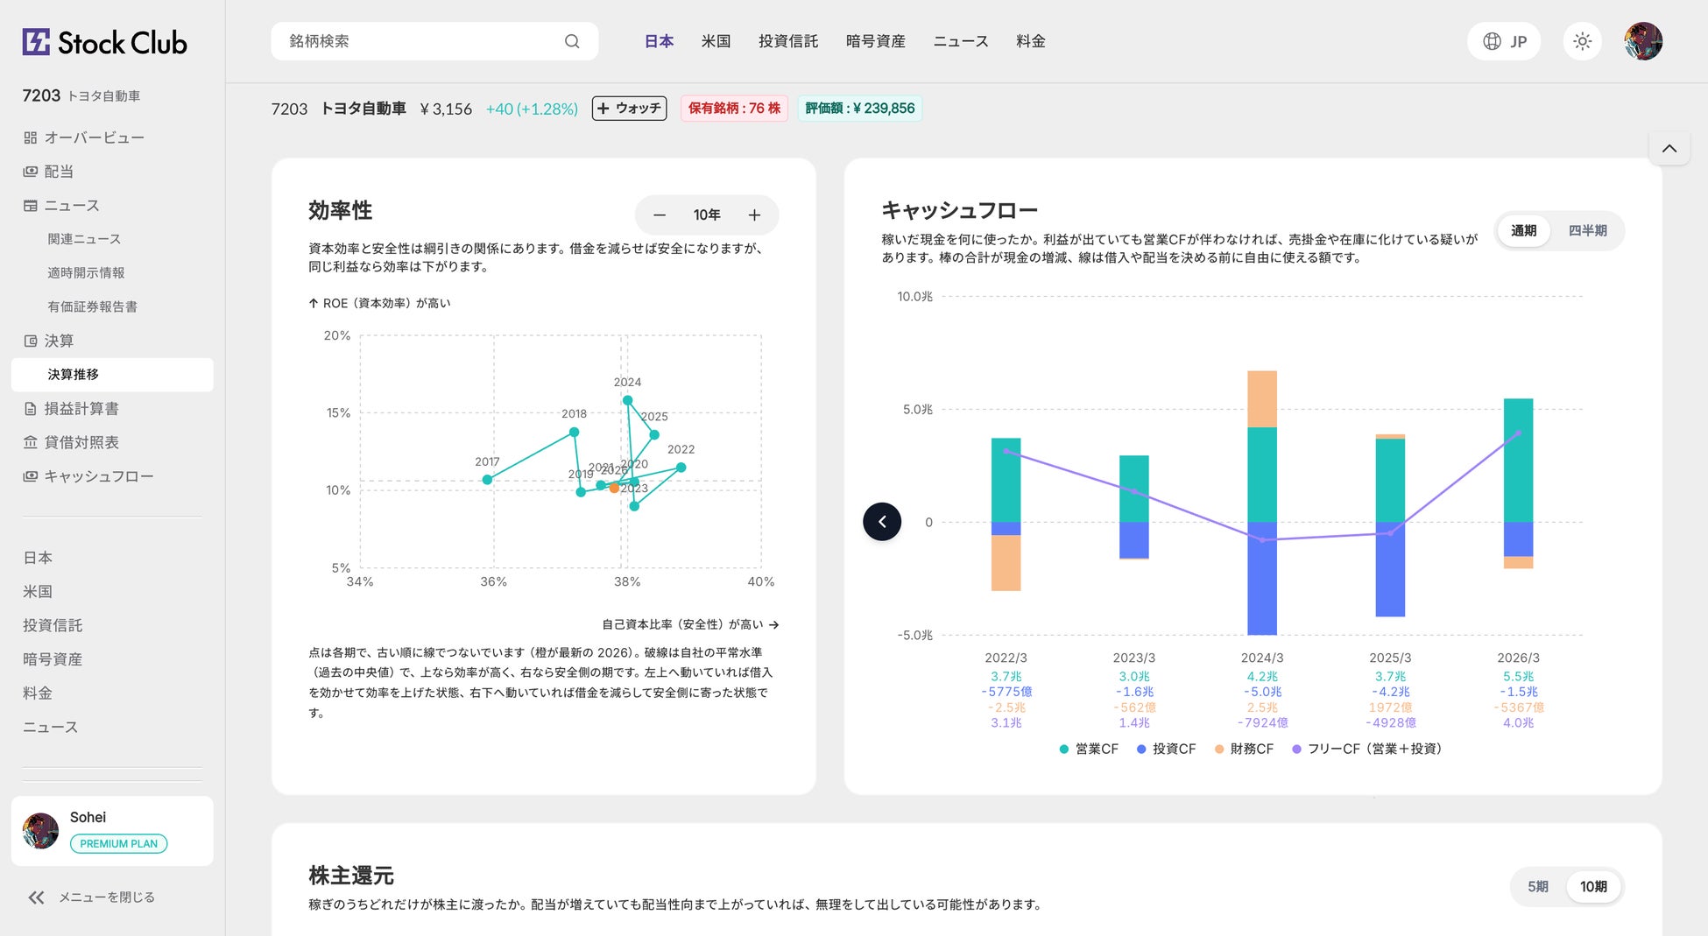Click the PREMIUM PLAN badge
Viewport: 1708px width, 936px height.
[118, 844]
